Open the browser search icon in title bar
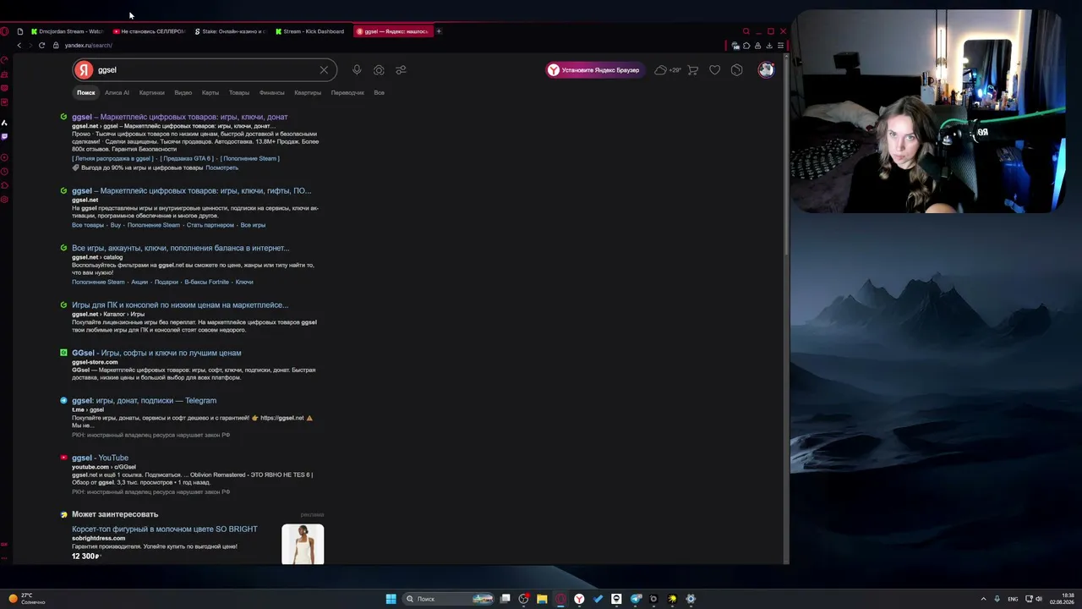The height and width of the screenshot is (609, 1082). pyautogui.click(x=746, y=31)
